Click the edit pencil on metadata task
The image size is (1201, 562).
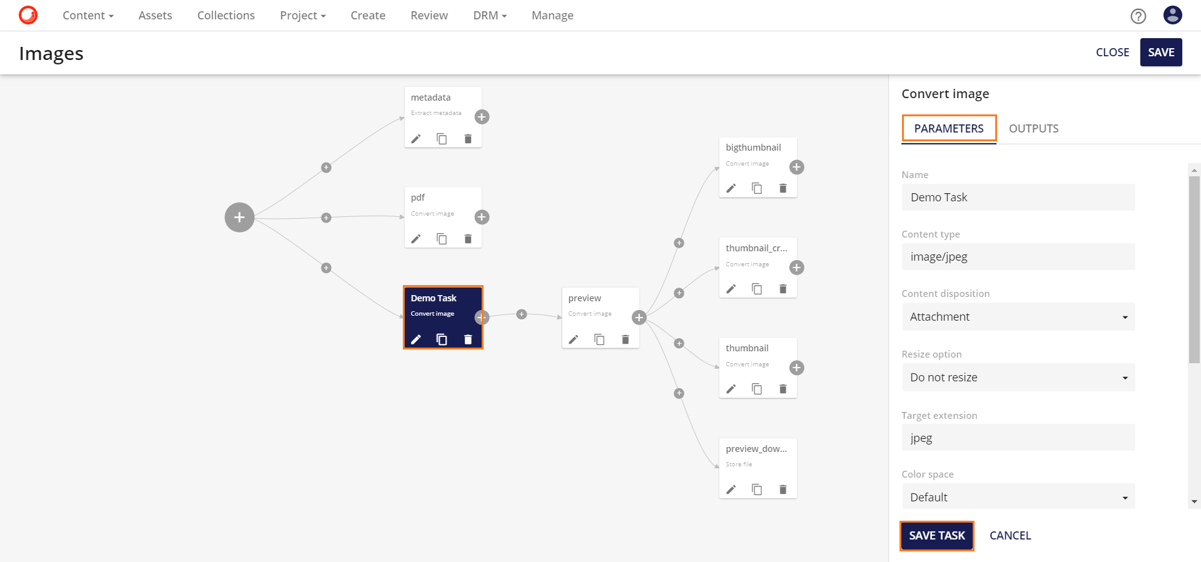point(416,139)
